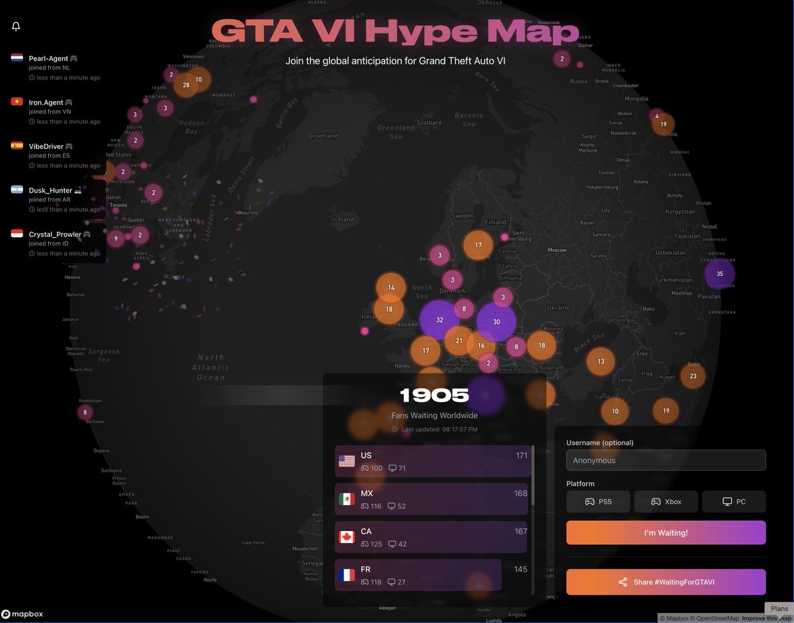Screen dimensions: 794x623
Task: Click the Dusk_Hunter feed entry name
Action: pos(50,190)
